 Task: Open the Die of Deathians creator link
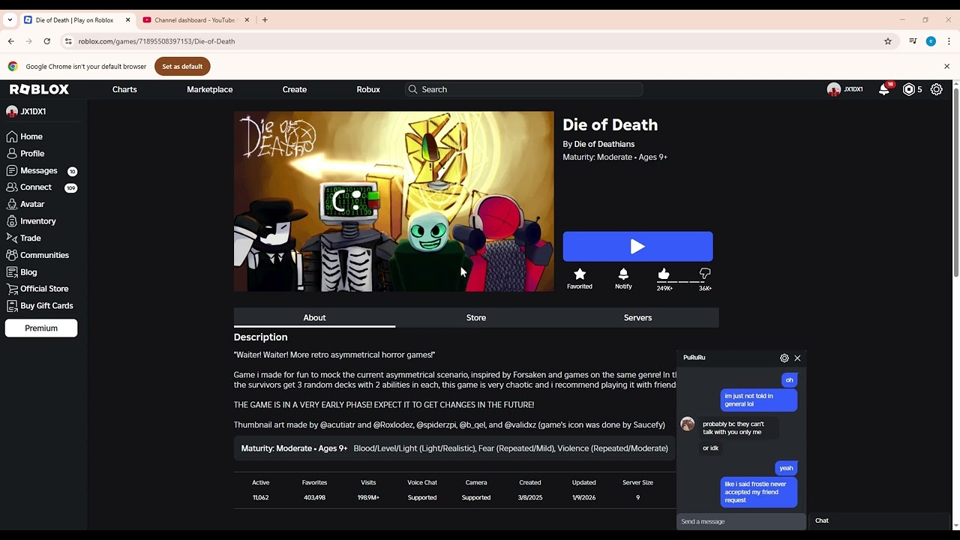coord(604,144)
